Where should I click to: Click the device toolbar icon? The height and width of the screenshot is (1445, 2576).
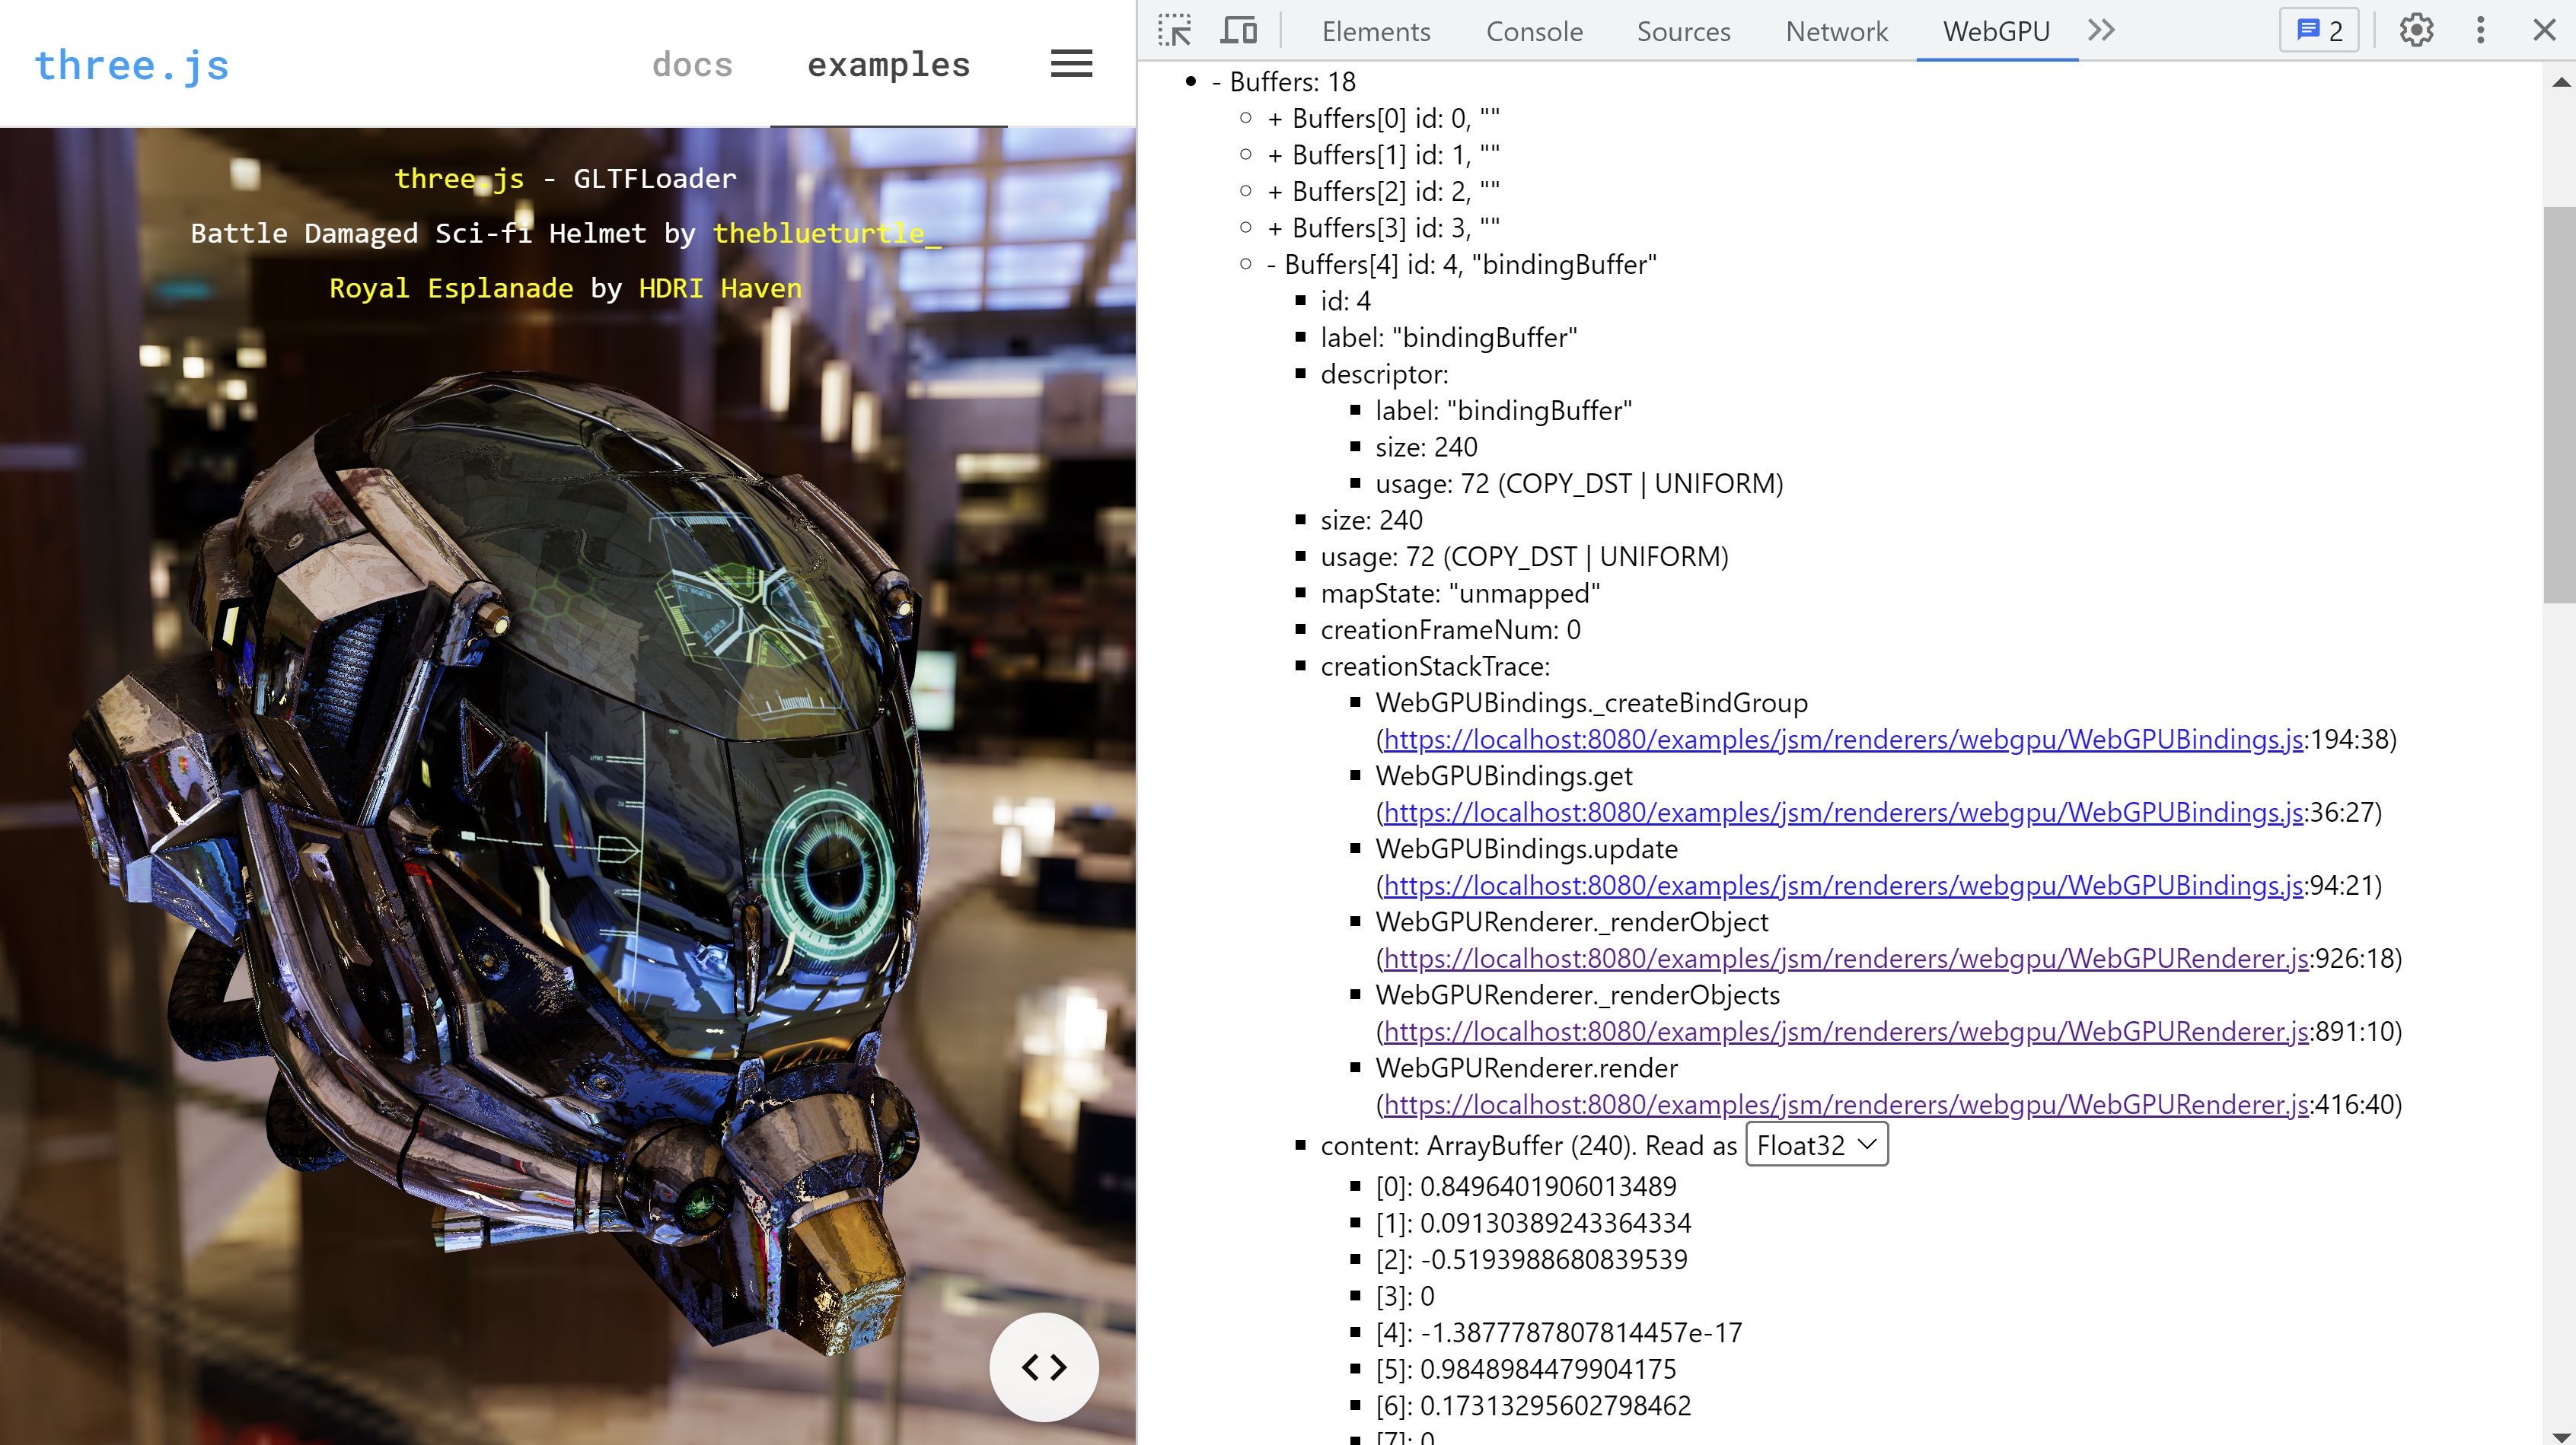coord(1237,30)
